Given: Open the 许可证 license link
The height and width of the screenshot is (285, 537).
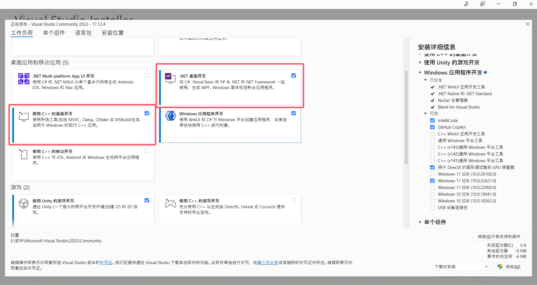Looking at the screenshot, I should (106, 263).
